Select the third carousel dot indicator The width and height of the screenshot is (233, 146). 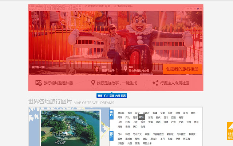[194, 8]
